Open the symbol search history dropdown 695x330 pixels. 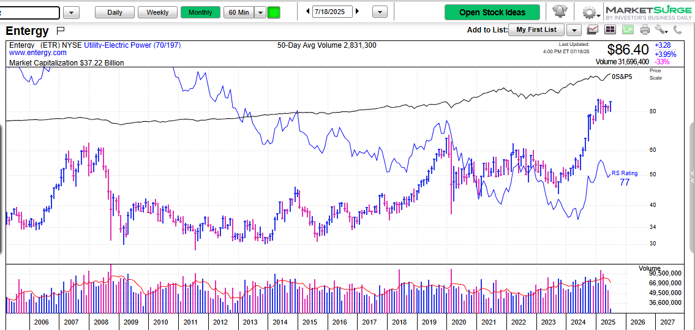coord(72,12)
